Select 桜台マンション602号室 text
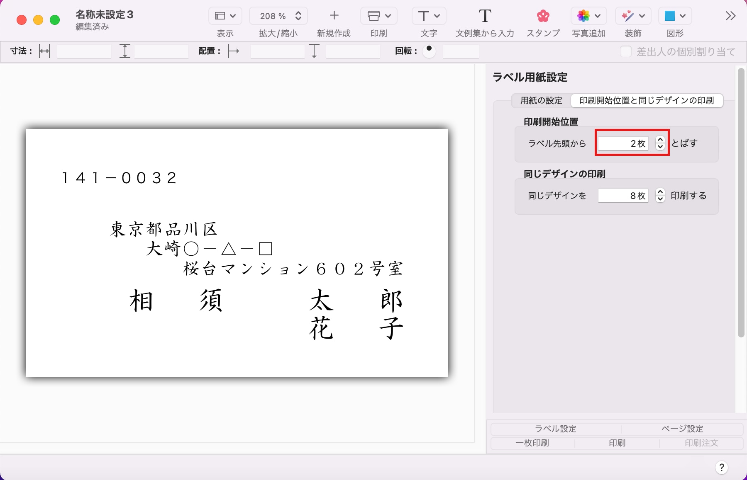Image resolution: width=747 pixels, height=480 pixels. 293,269
